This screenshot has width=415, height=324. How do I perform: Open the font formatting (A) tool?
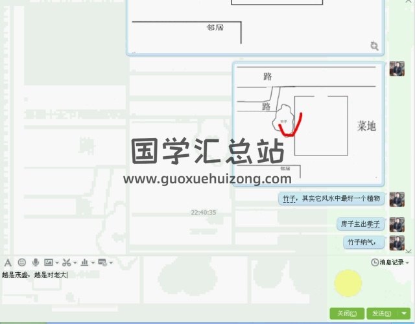click(8, 262)
